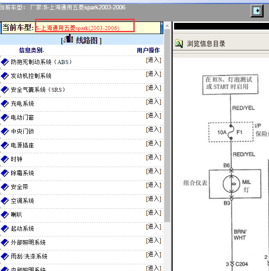The image size is (269, 271).
Task: Select the 发动机控制系统 row text
Action: 31,76
